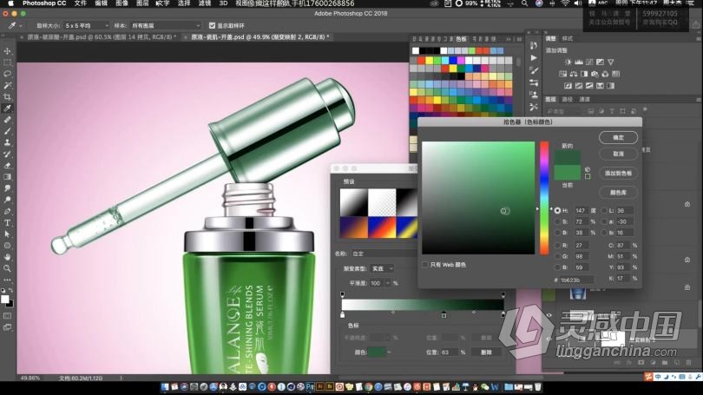Click OK button in Color Picker
703x395 pixels.
click(618, 138)
